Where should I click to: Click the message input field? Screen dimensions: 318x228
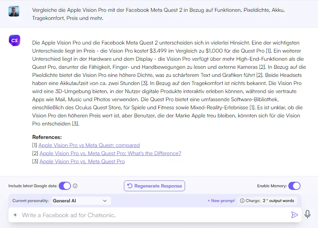point(155,215)
